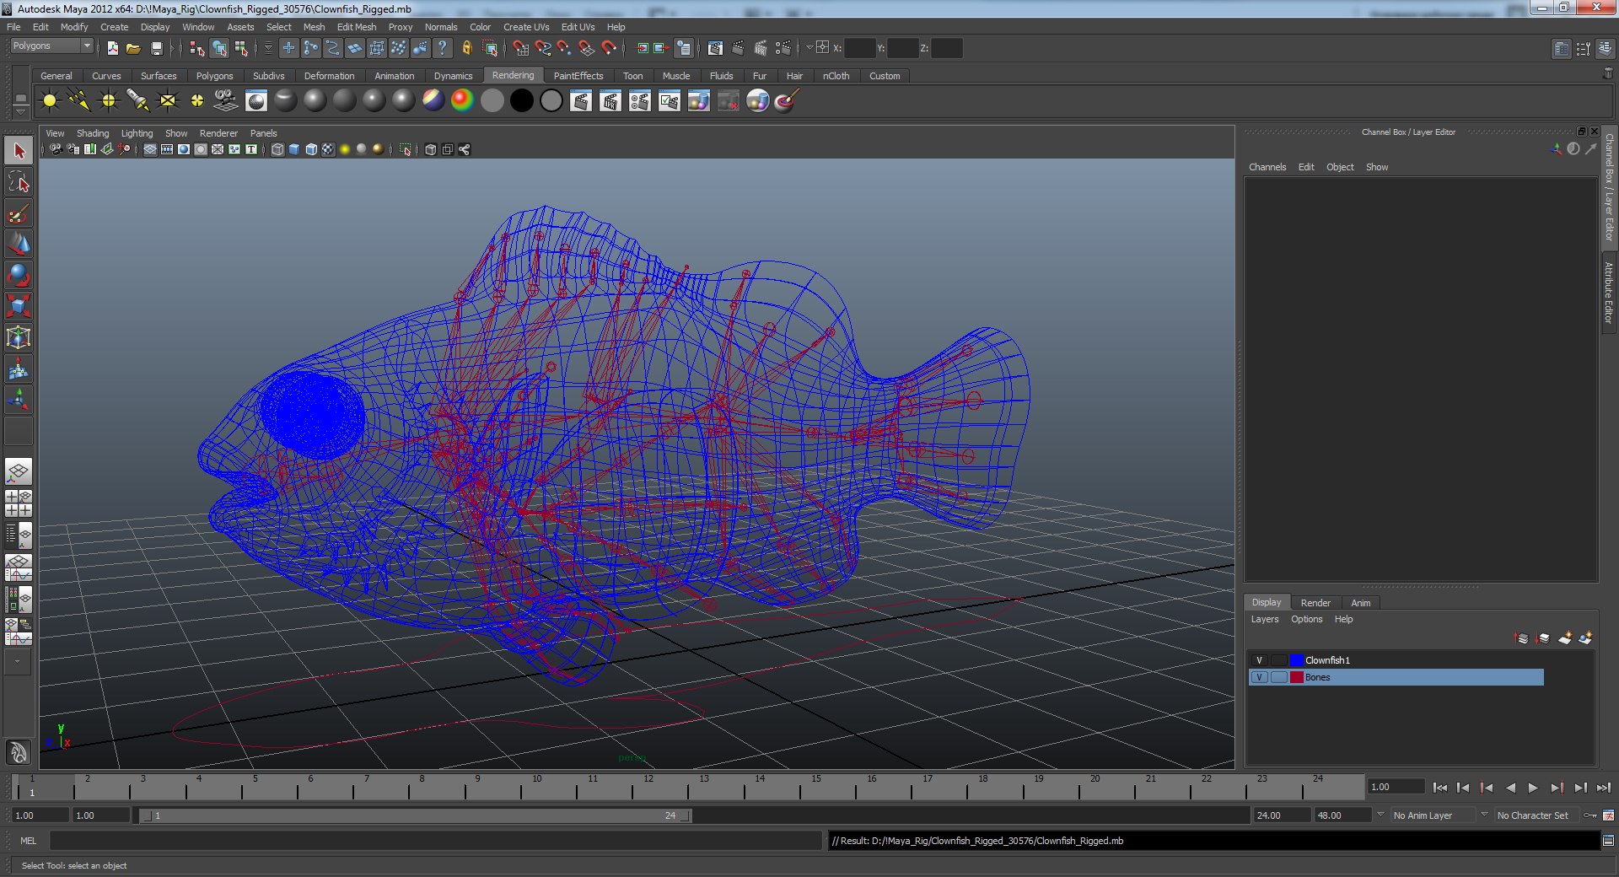Click the Single Perspective View layout icon
Image resolution: width=1619 pixels, height=877 pixels.
click(x=19, y=471)
